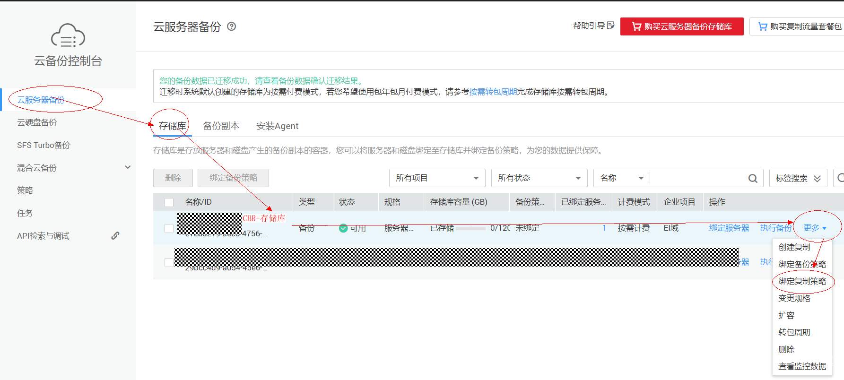Toggle the select-all checkbox in table header

[169, 202]
